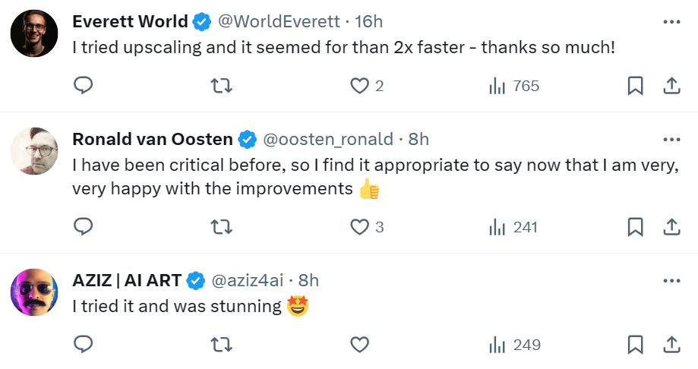This screenshot has height=369, width=698.
Task: Repost Ronald van Oosten's tweet
Action: click(220, 226)
